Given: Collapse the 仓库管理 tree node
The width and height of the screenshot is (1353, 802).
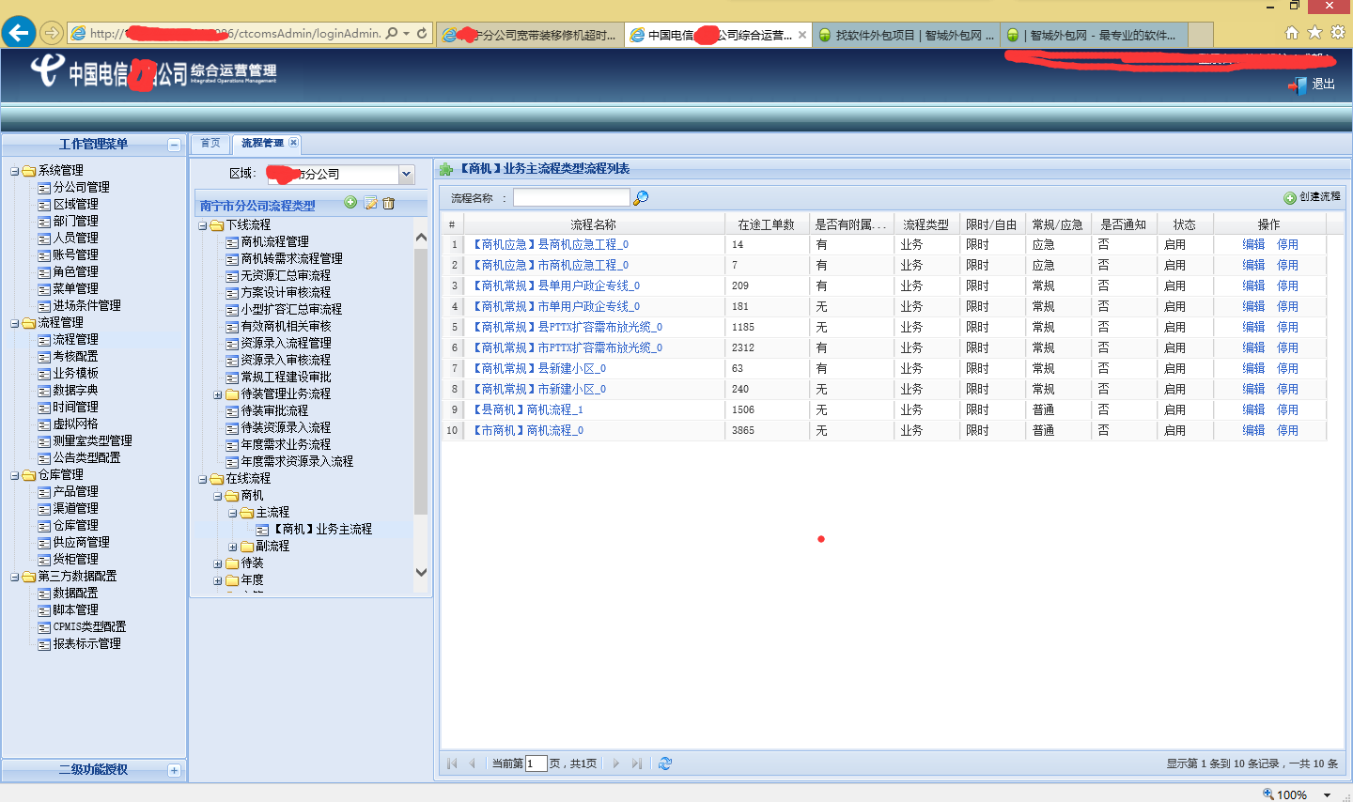Looking at the screenshot, I should 15,475.
